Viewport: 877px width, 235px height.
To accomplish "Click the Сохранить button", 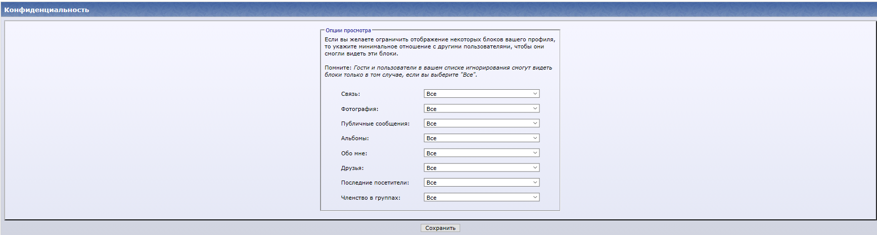I will pyautogui.click(x=440, y=228).
